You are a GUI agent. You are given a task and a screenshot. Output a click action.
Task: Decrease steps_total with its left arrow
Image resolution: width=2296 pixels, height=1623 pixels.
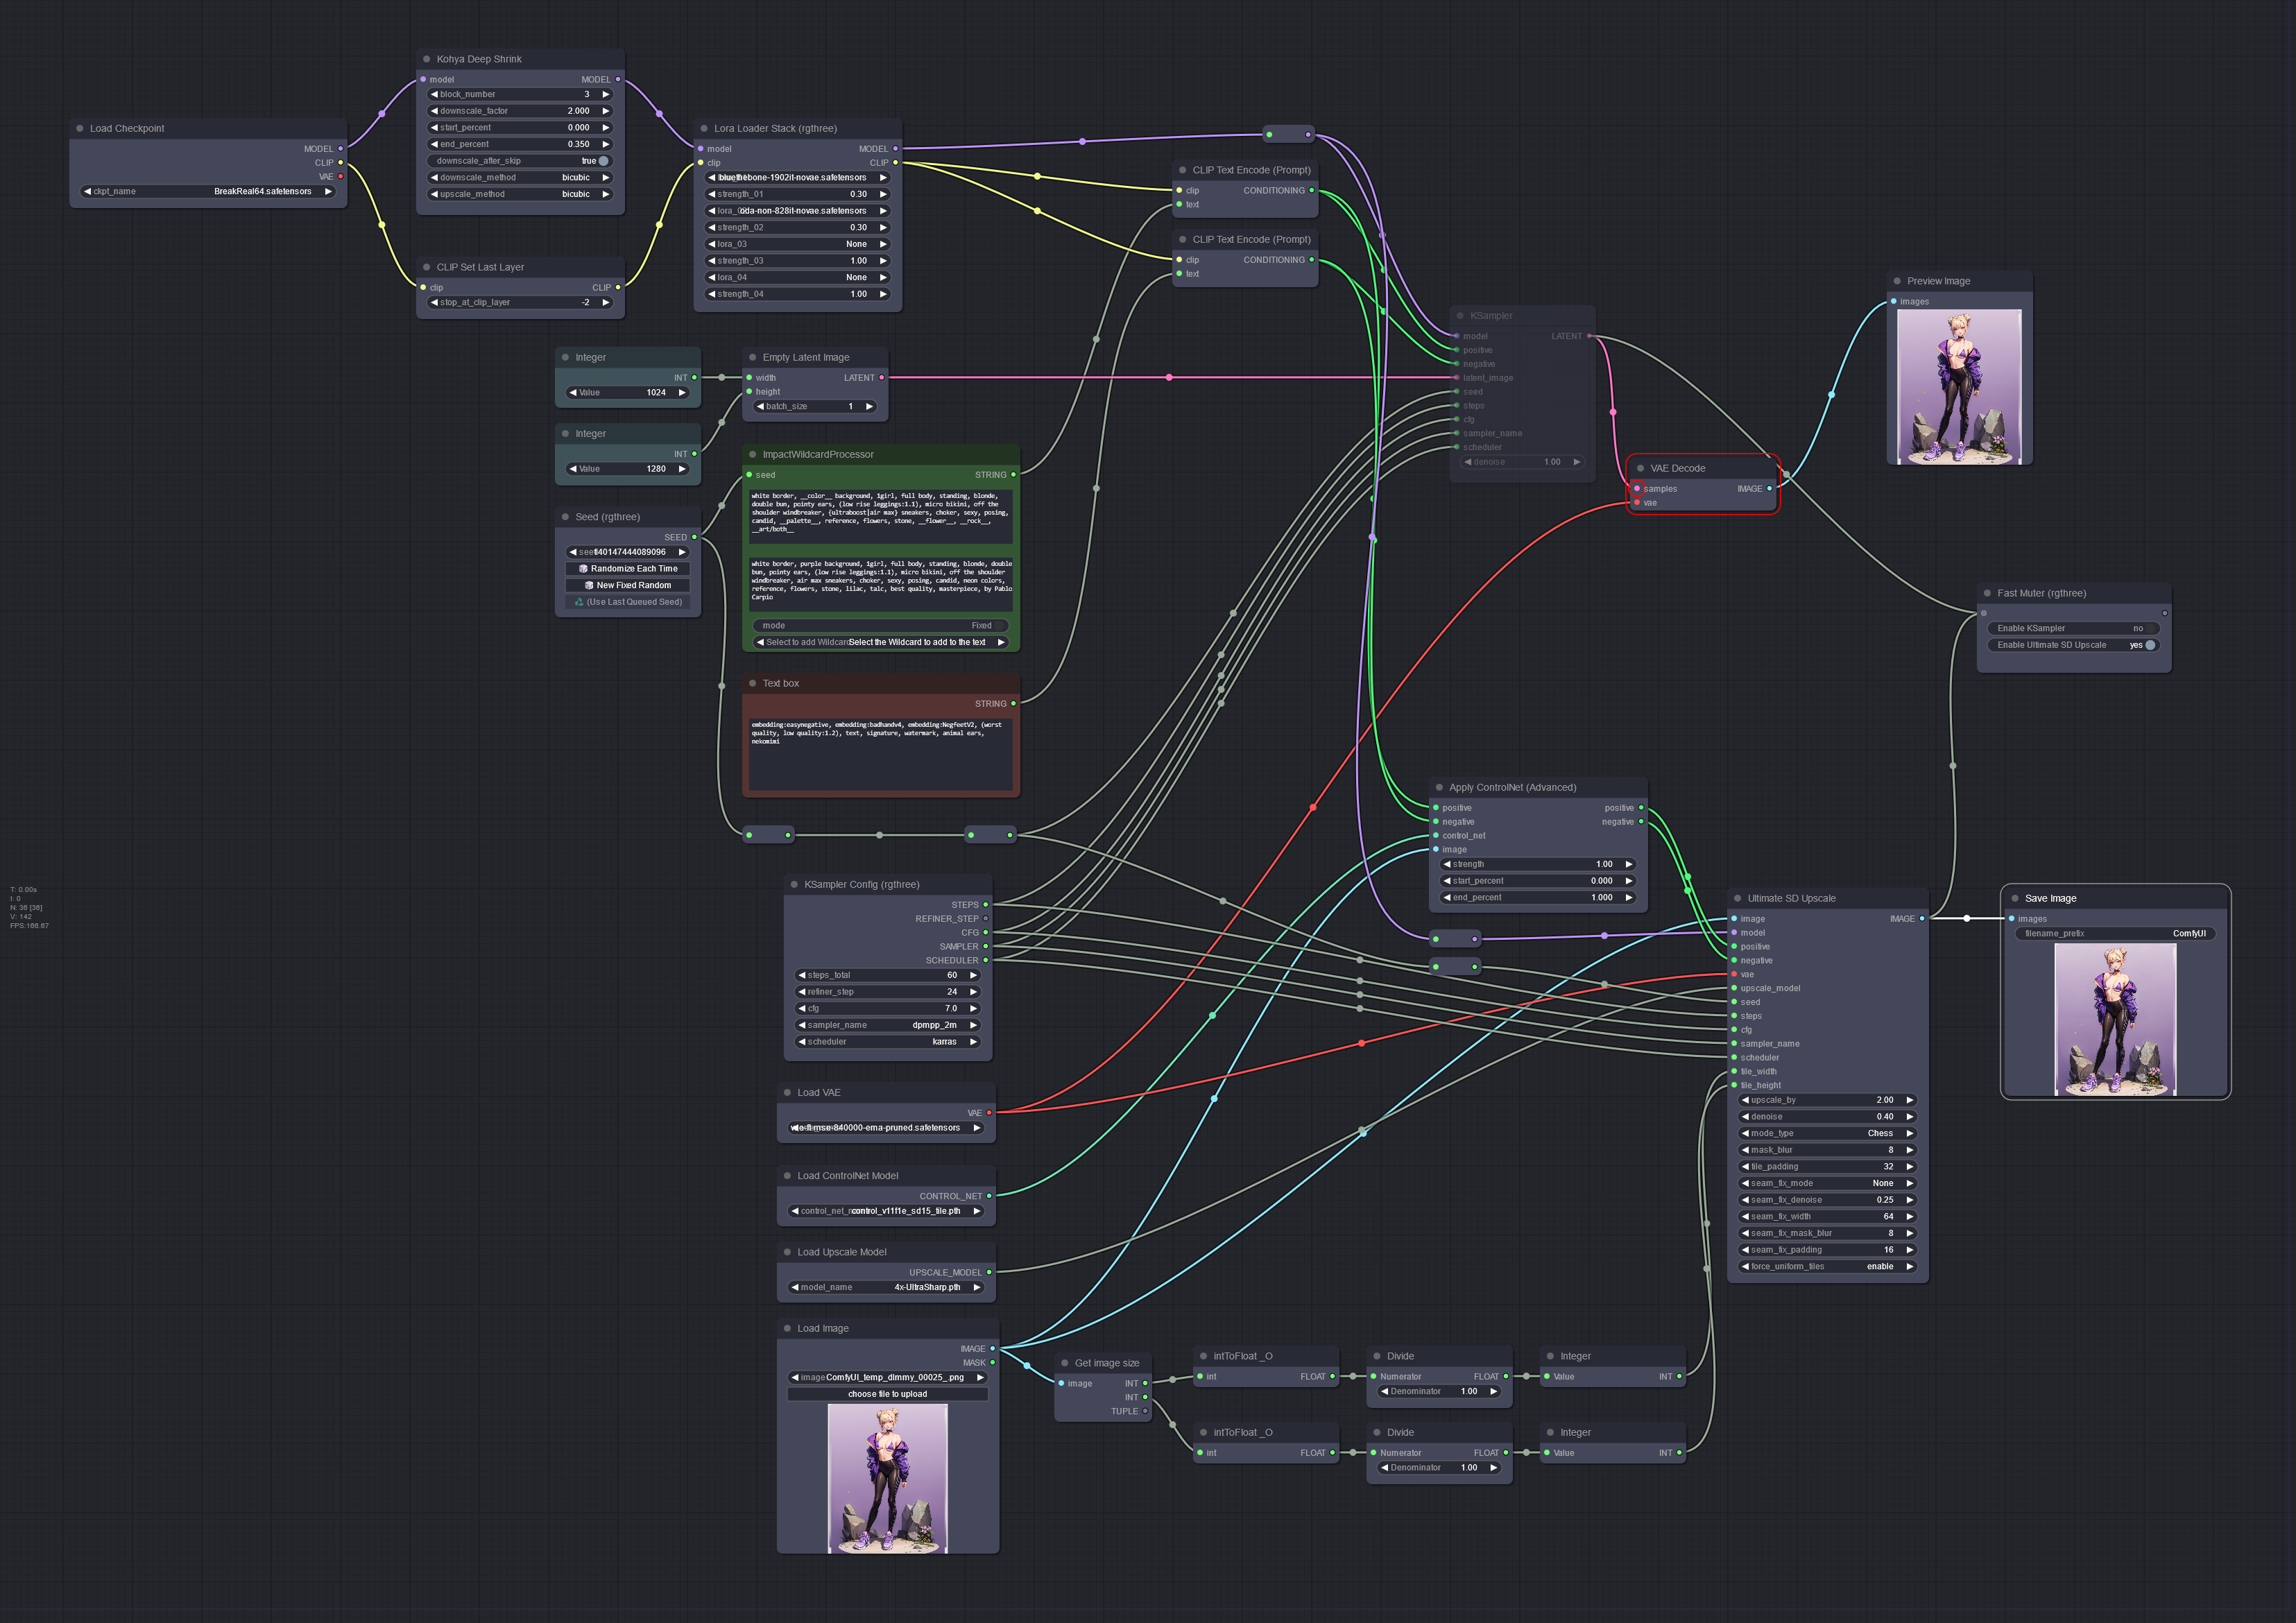click(x=802, y=975)
